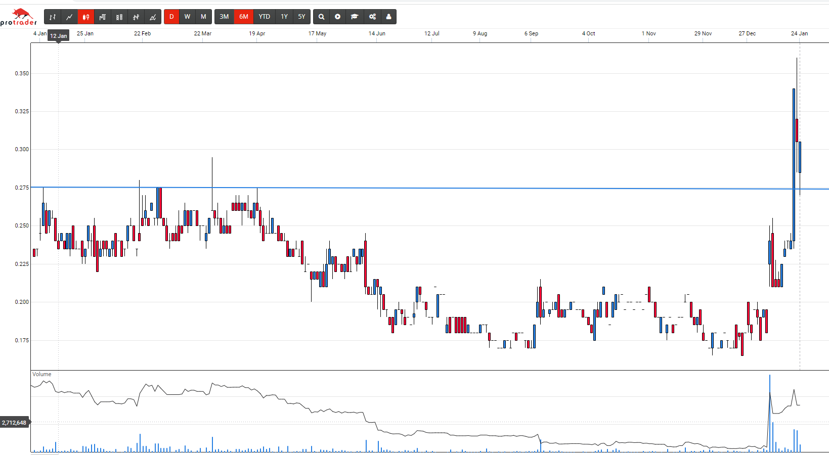Click the 14 Jun date axis label
This screenshot has height=455, width=829.
pos(377,33)
